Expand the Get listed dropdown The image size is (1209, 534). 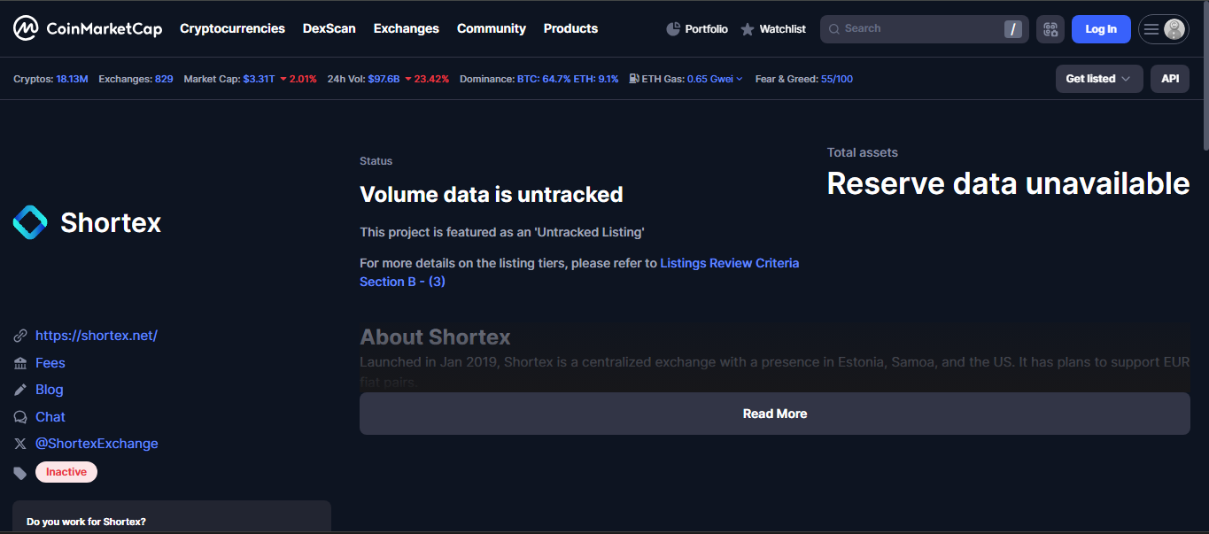point(1098,78)
